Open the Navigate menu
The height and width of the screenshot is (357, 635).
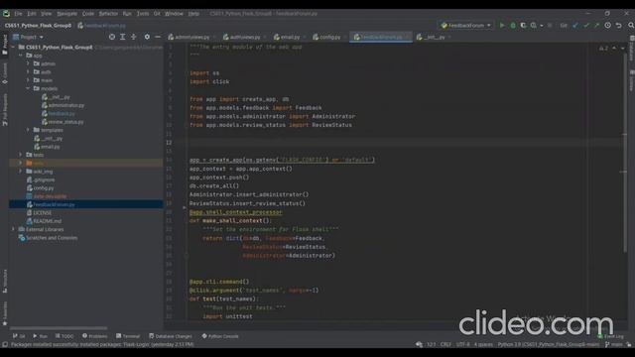click(x=66, y=13)
